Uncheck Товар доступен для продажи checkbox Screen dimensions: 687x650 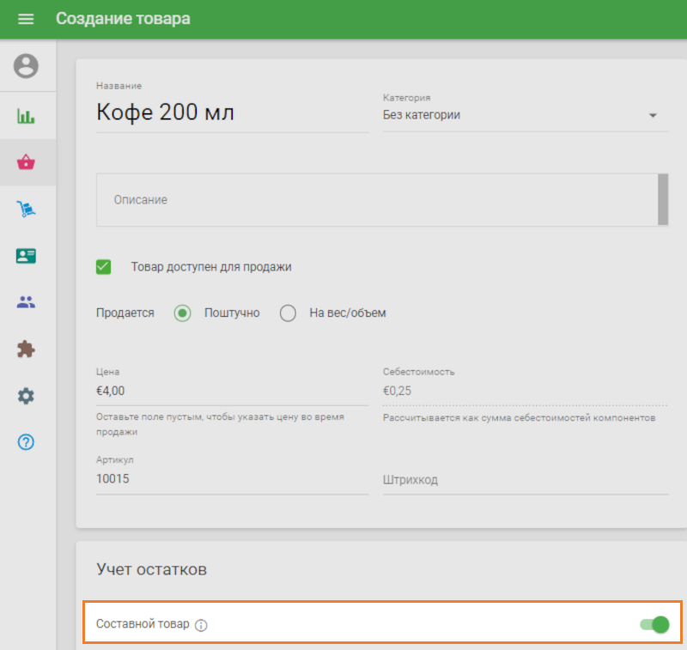(104, 267)
